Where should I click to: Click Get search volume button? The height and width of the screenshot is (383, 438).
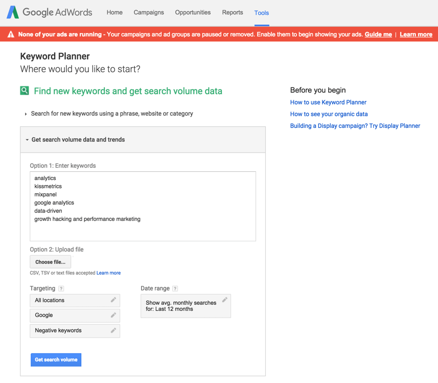coord(56,360)
